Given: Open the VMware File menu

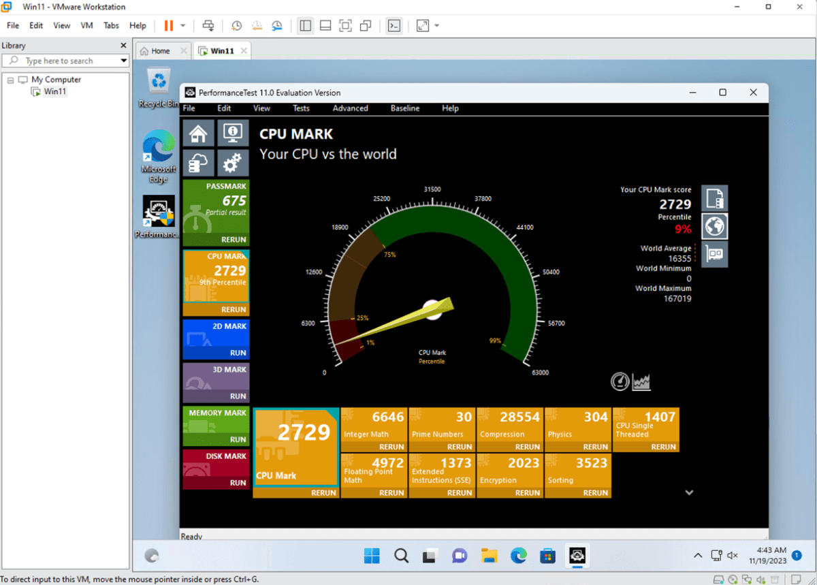Looking at the screenshot, I should [13, 26].
